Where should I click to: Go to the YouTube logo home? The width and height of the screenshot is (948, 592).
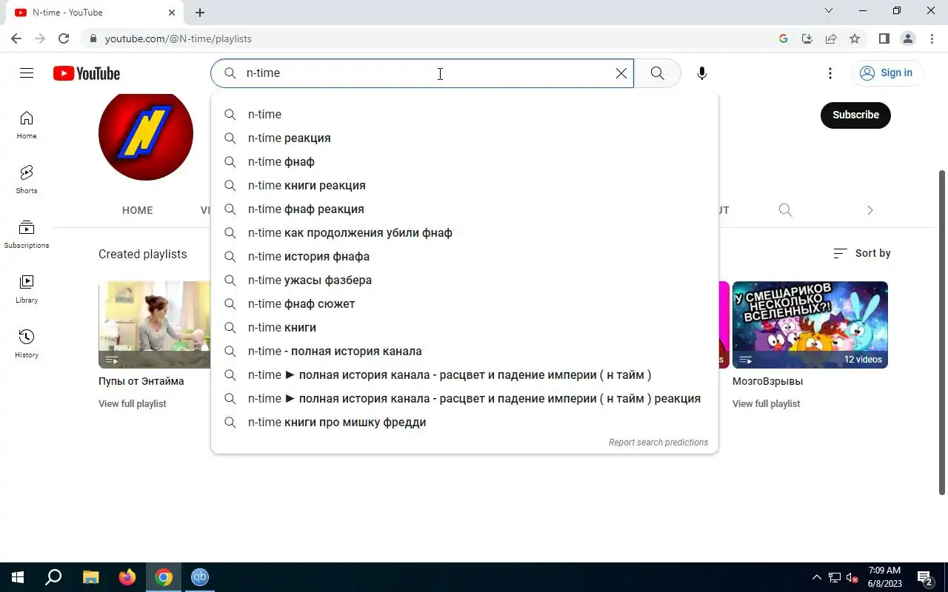point(87,73)
